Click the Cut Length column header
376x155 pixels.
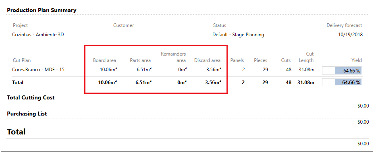[306, 57]
